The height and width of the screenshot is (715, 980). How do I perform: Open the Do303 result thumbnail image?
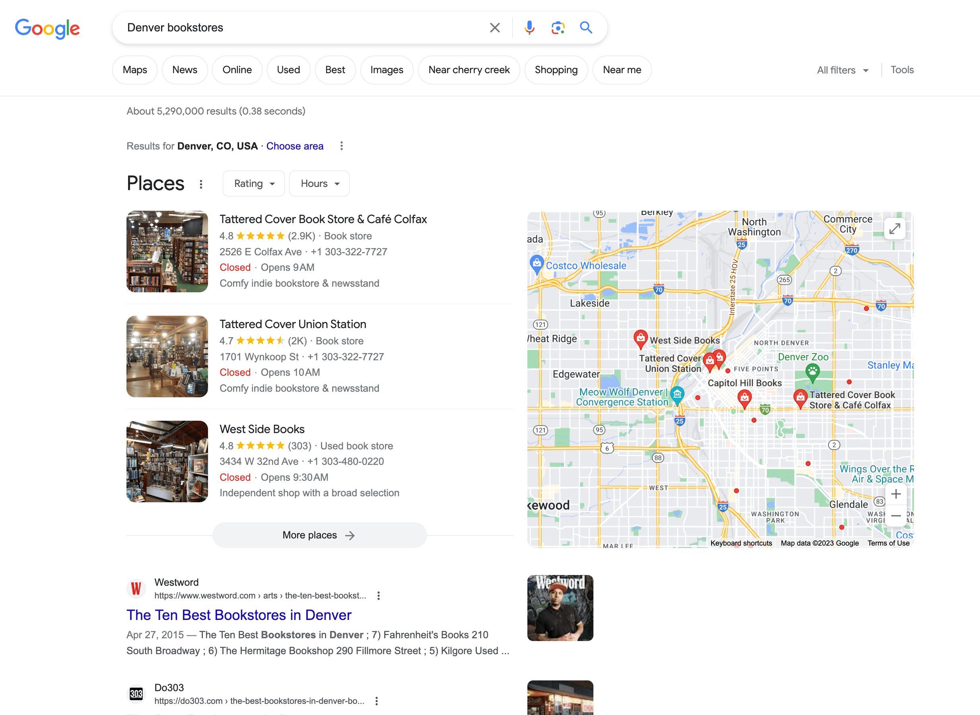pyautogui.click(x=560, y=698)
